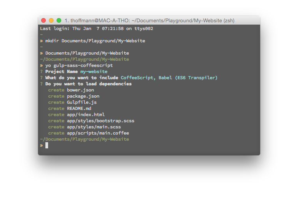Click 'What do you want to include' prompt
The width and height of the screenshot is (304, 211).
point(82,78)
